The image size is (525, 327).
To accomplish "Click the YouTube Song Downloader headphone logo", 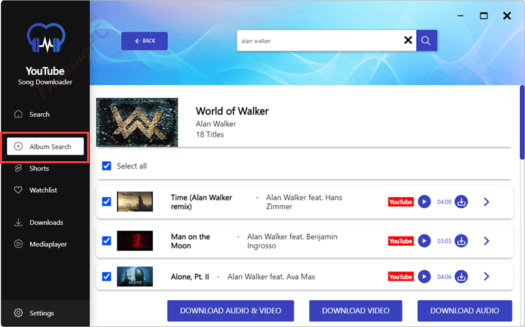I will (45, 38).
